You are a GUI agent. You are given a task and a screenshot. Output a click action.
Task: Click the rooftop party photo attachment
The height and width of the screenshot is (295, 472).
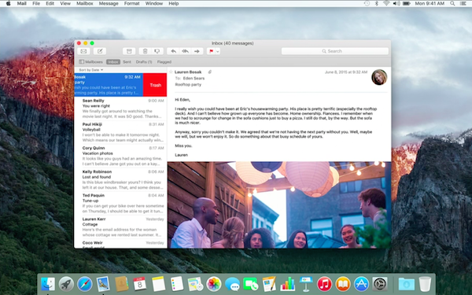279,205
